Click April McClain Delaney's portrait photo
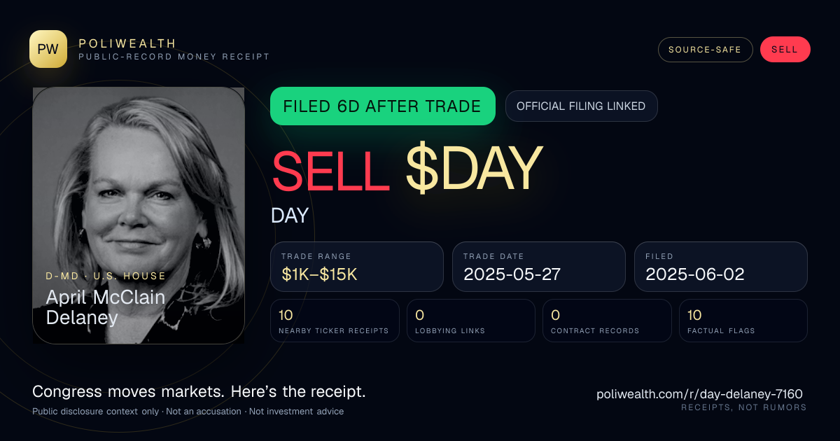Screen dimensions: 840x441 coord(139,216)
